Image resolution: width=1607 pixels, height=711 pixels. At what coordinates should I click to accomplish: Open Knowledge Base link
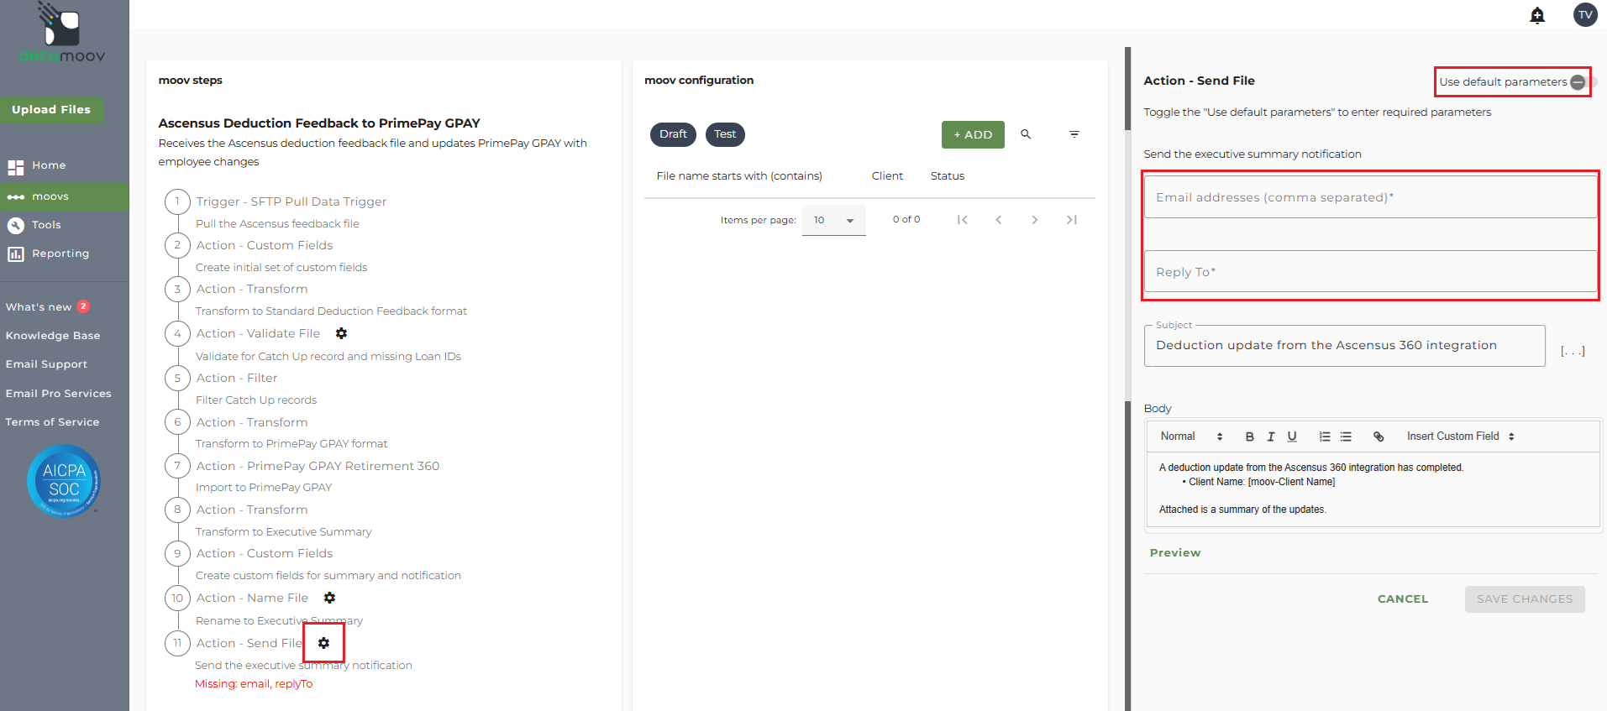click(x=53, y=336)
